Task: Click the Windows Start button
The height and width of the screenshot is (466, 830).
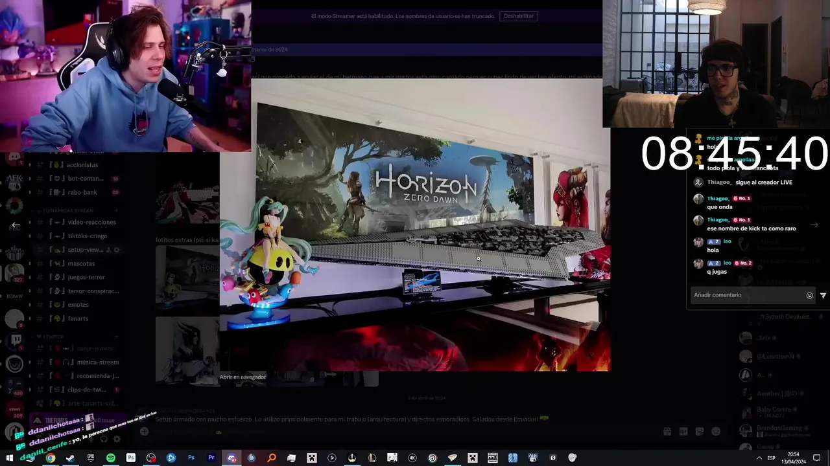Action: tap(10, 458)
